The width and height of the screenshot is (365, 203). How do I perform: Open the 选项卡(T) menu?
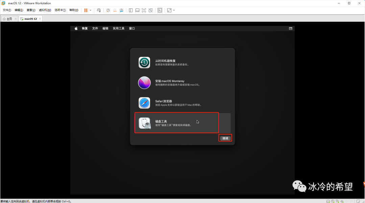click(60, 10)
